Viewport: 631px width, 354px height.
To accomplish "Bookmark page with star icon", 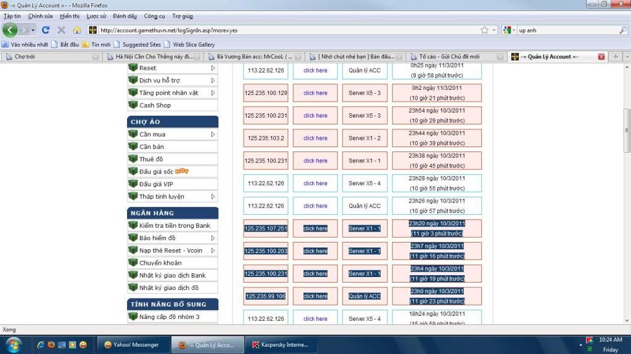I will [485, 30].
